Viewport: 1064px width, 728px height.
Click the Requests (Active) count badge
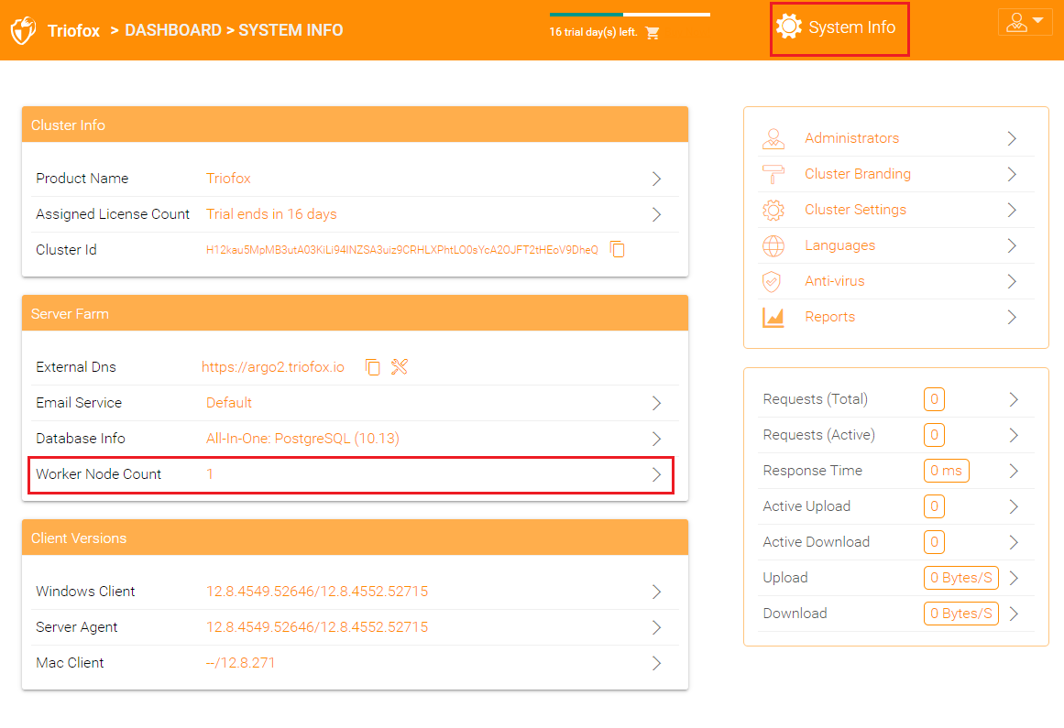(934, 435)
